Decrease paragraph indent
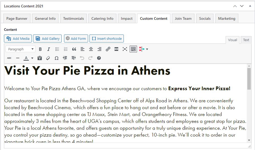This screenshot has height=150, width=255. 65,58
